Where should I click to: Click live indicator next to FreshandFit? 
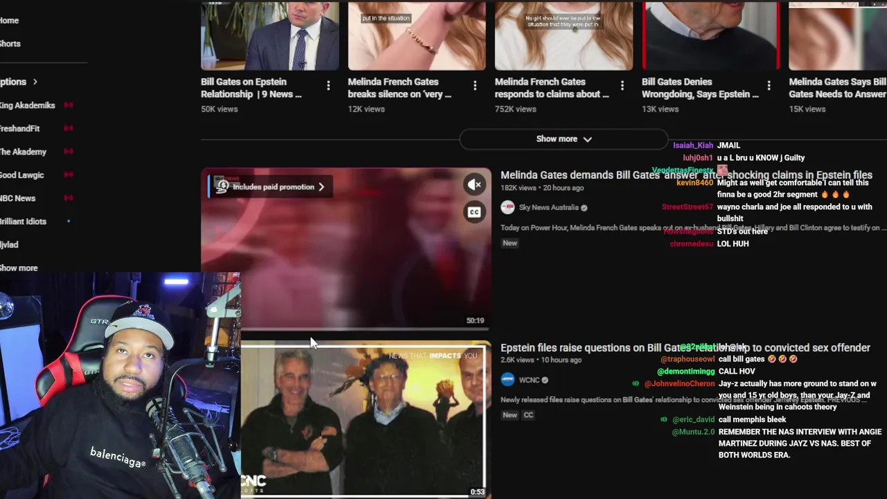coord(69,128)
